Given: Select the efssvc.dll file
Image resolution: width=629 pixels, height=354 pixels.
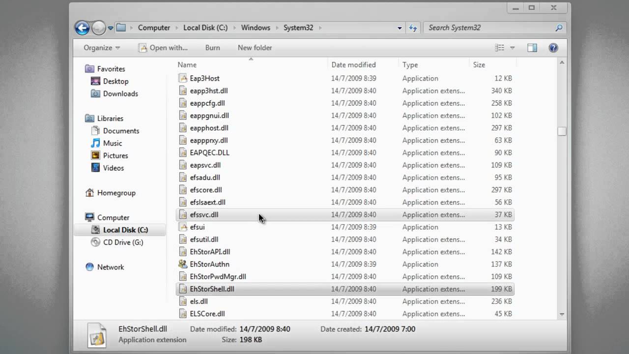Looking at the screenshot, I should tap(345, 214).
